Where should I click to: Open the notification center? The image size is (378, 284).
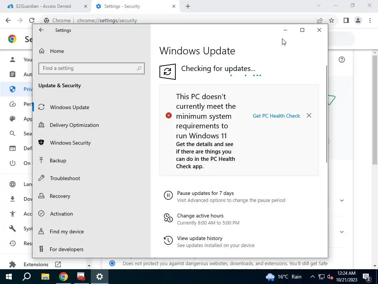(x=367, y=277)
